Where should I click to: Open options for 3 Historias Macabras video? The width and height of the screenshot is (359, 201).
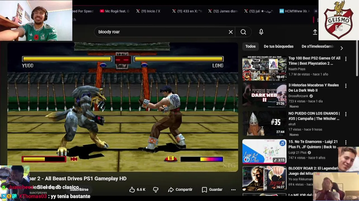click(x=346, y=86)
